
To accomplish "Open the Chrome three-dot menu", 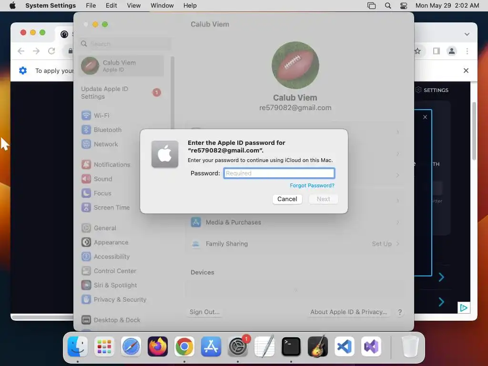I will [467, 51].
